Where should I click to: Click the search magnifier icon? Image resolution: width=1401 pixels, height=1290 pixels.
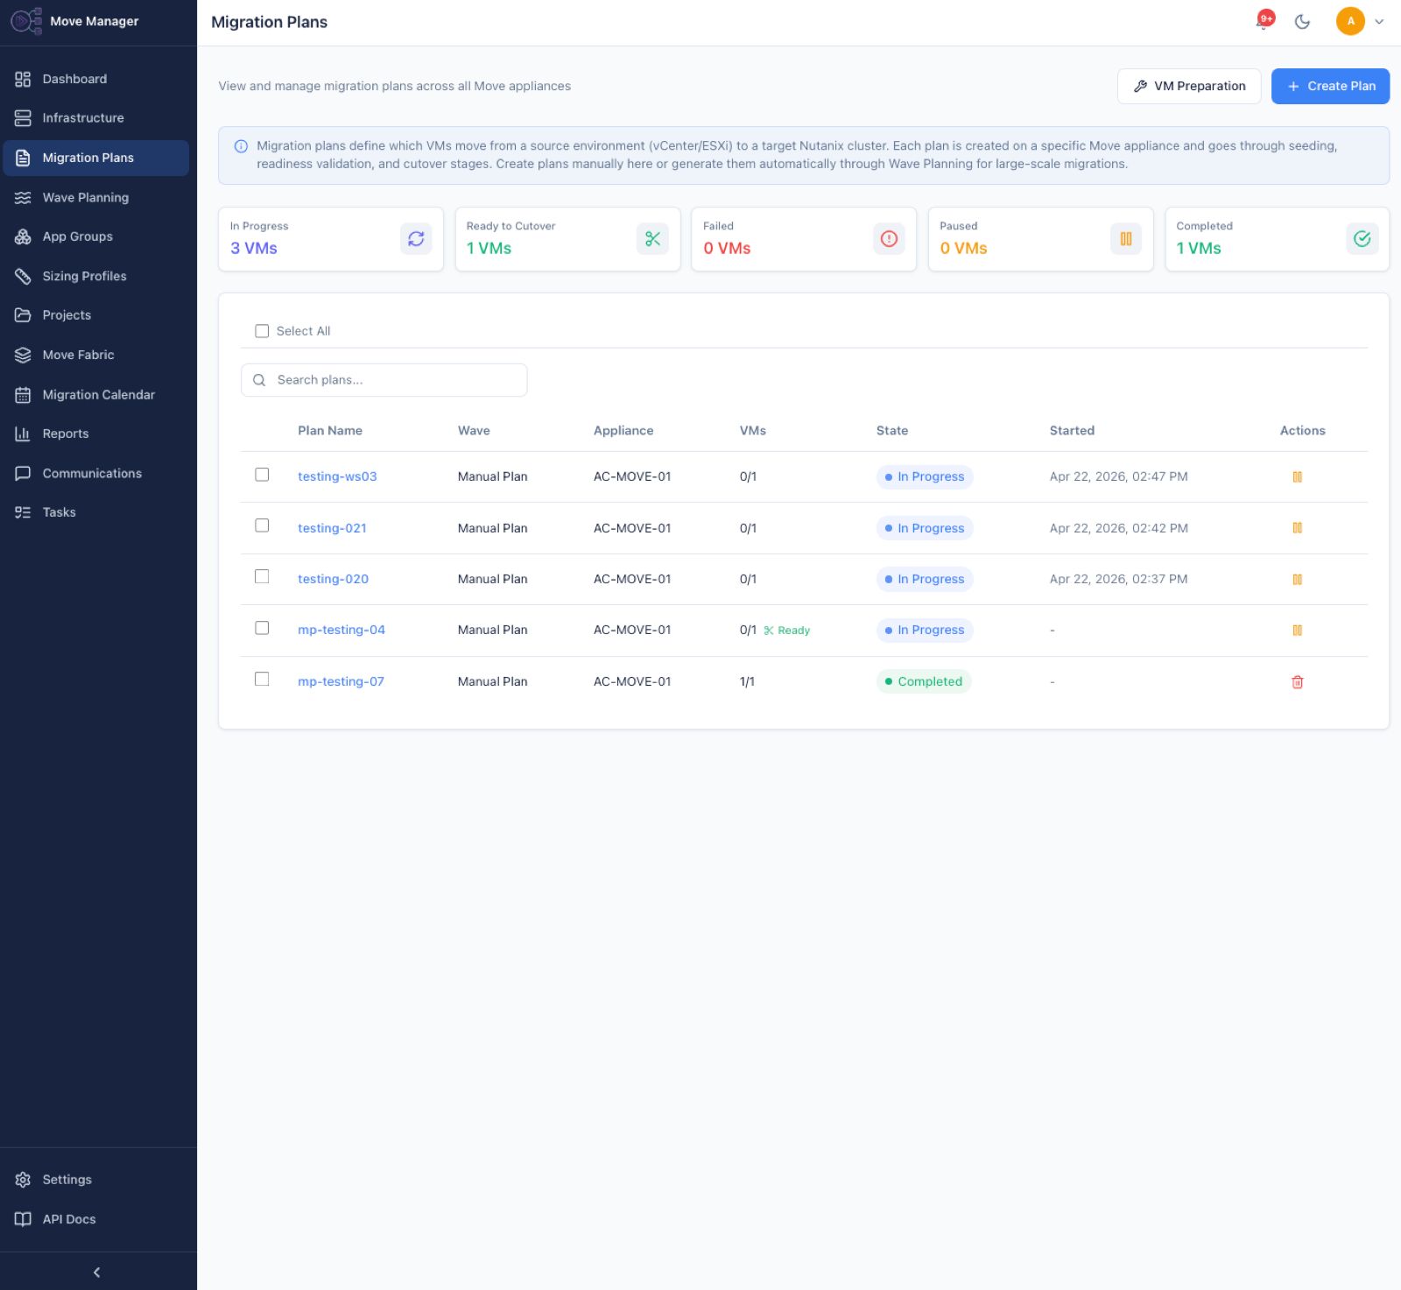tap(259, 380)
